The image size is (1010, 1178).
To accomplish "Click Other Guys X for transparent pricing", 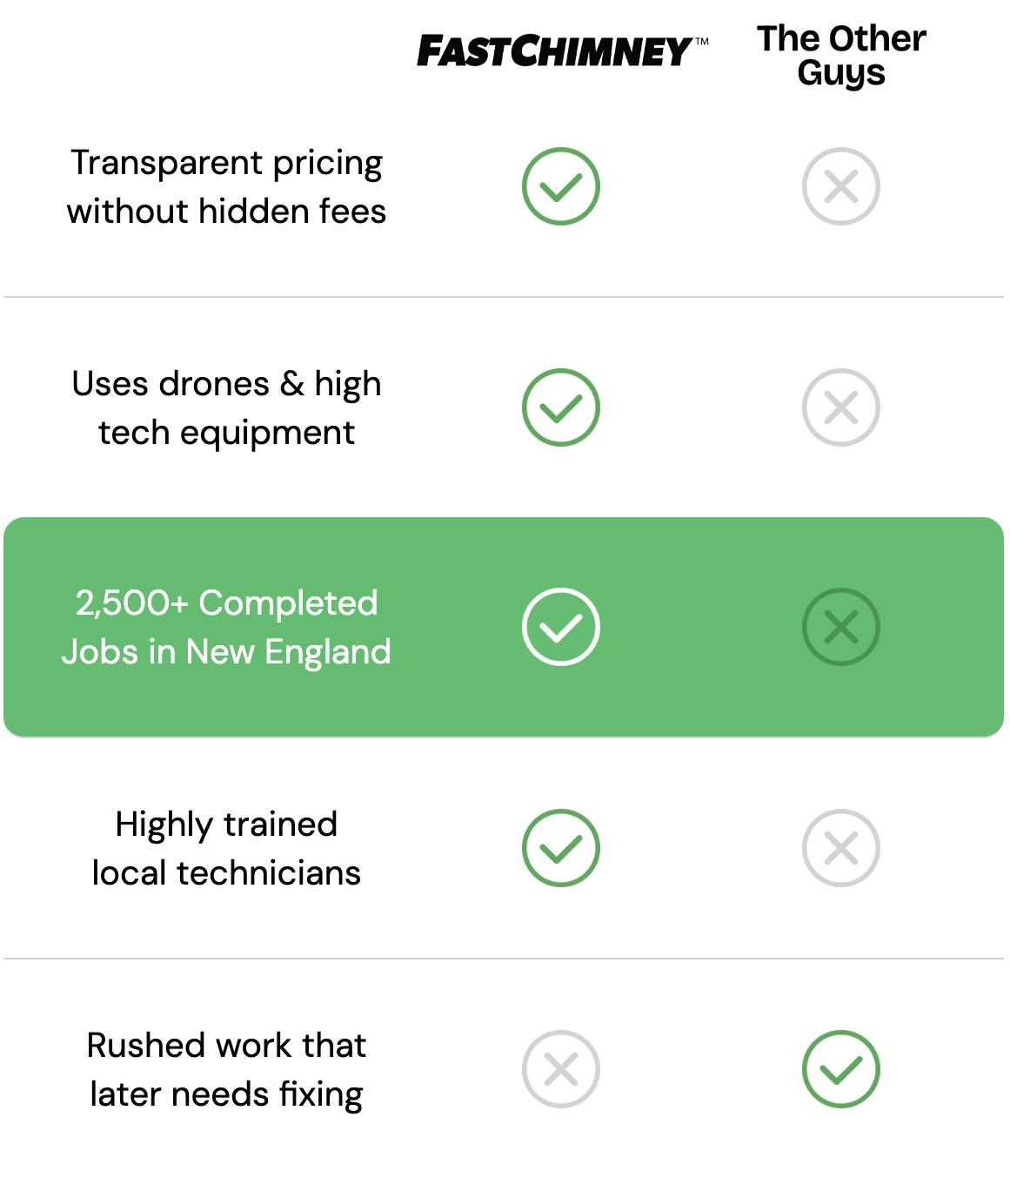I will [841, 186].
